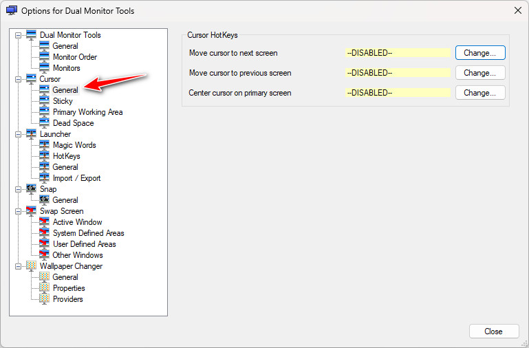529x348 pixels.
Task: Click the Import / Export item icon
Action: (x=44, y=178)
